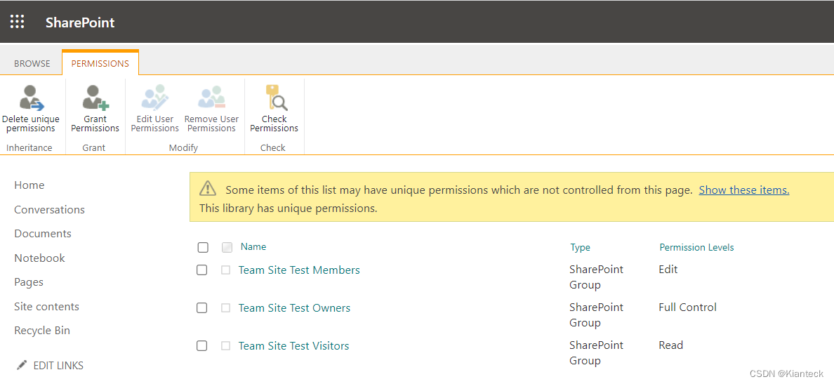Click small gray box beside Team Site Test Visitors
Screen dimensions: 834x384
pyautogui.click(x=225, y=345)
